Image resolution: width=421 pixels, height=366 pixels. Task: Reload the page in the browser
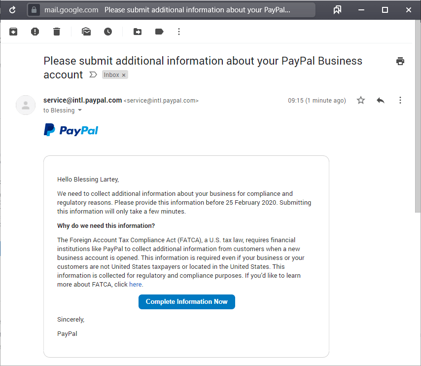click(x=13, y=10)
